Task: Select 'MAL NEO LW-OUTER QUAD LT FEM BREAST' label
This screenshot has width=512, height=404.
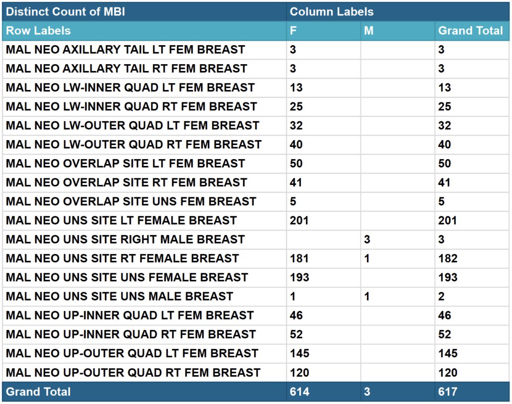Action: [133, 126]
